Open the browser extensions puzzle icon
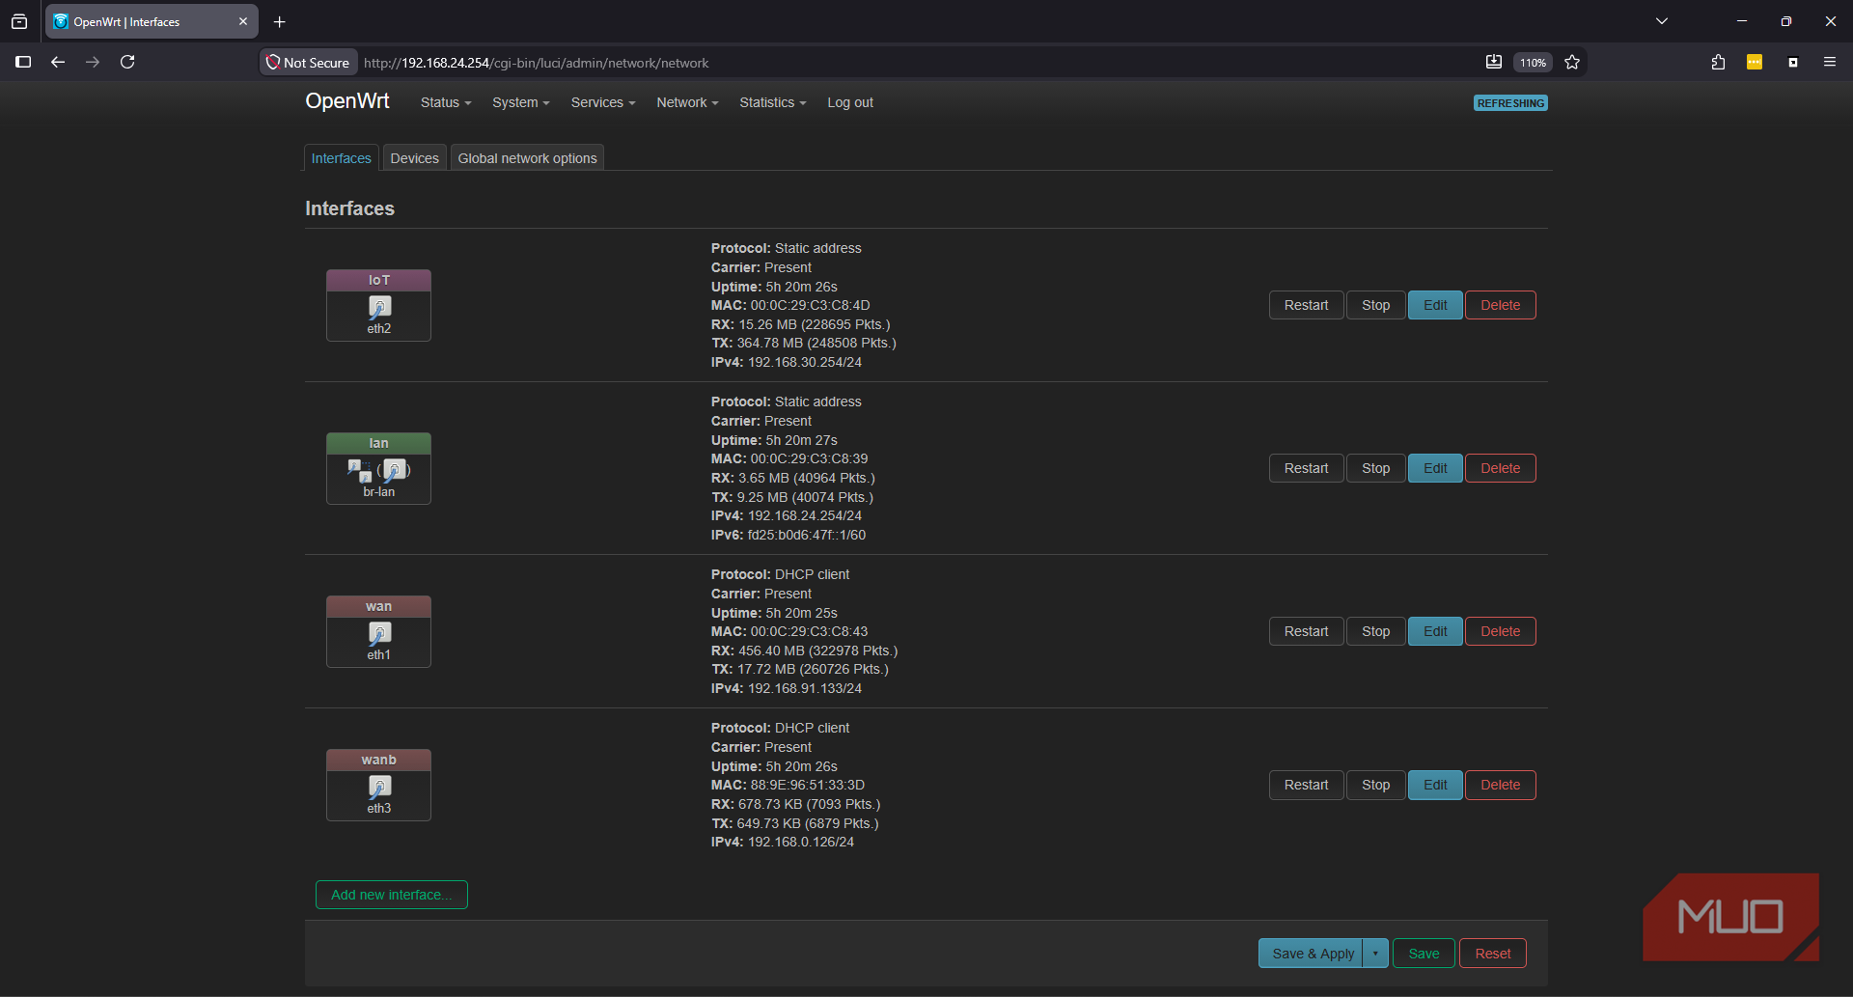The height and width of the screenshot is (997, 1853). [x=1718, y=62]
